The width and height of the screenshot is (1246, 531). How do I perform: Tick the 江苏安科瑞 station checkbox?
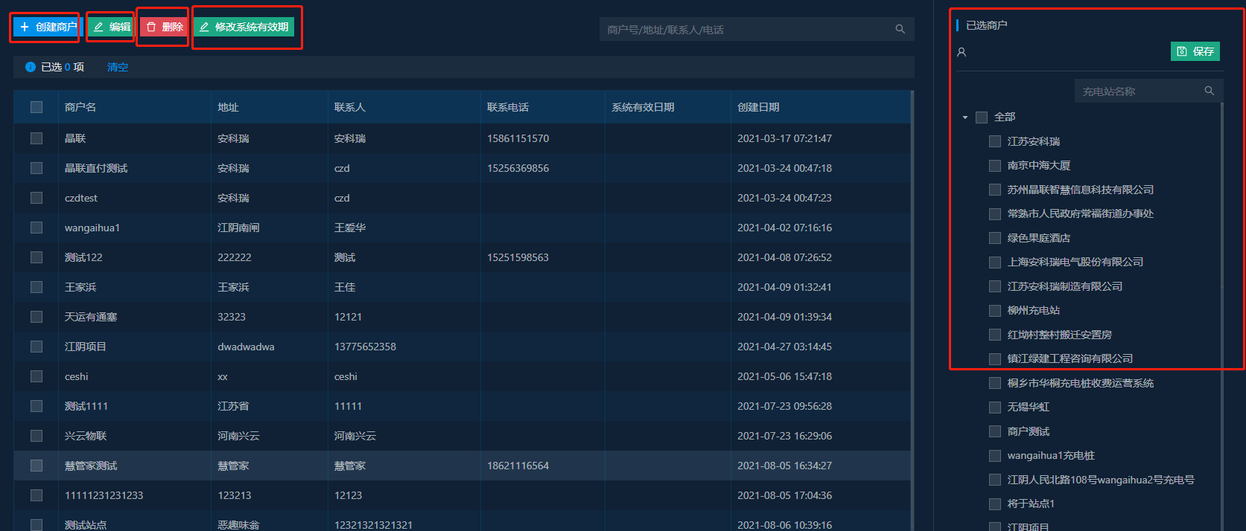click(x=994, y=141)
